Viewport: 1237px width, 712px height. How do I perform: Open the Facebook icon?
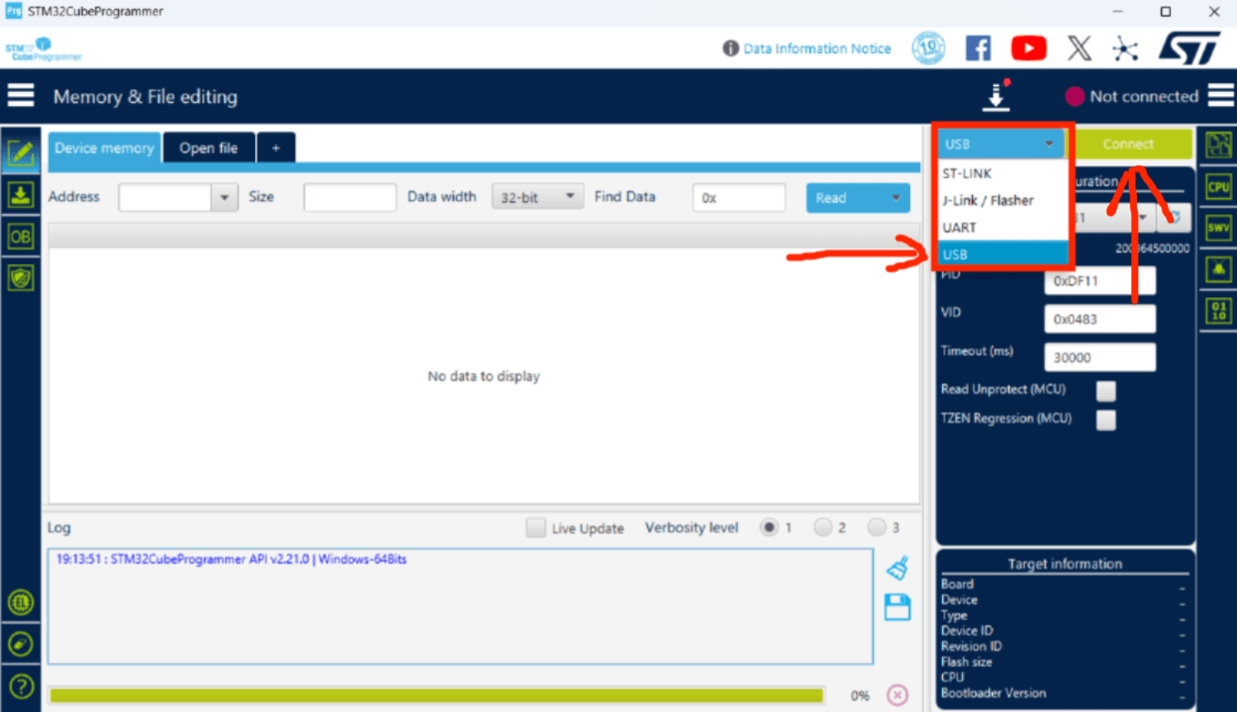(979, 48)
